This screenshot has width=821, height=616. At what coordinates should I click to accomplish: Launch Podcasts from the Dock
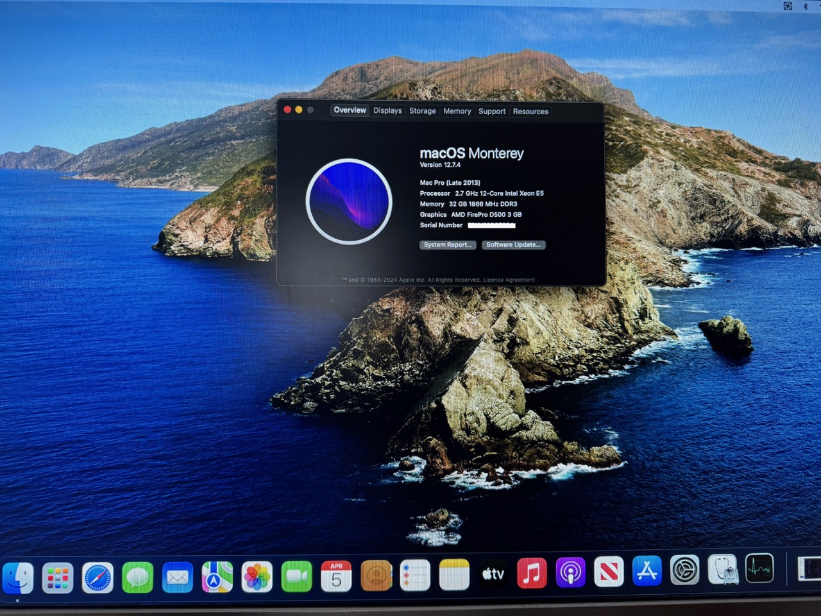point(570,572)
